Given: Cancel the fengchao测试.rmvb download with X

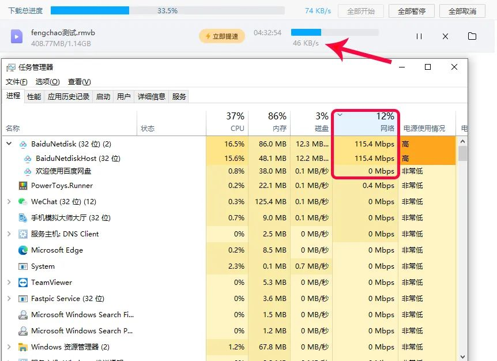Looking at the screenshot, I should (445, 36).
